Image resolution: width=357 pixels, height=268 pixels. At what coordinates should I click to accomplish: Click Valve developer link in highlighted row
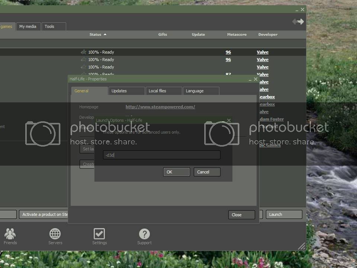point(263,52)
